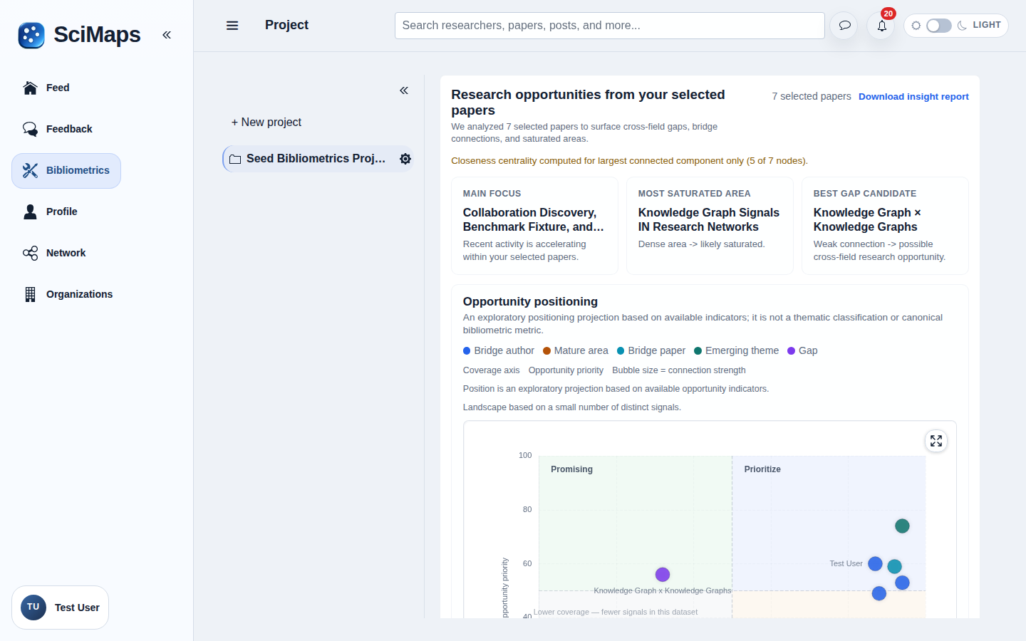Open the chat messages bubble icon
The image size is (1026, 641).
(x=844, y=26)
